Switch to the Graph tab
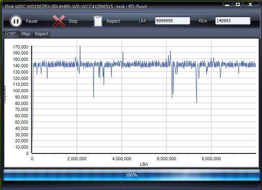Screen dimensions: 262x190 tap(11, 33)
